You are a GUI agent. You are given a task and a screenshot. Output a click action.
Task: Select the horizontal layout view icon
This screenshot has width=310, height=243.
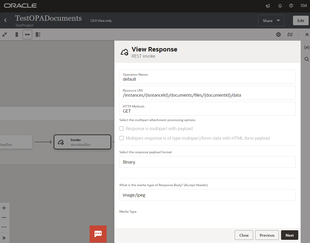pyautogui.click(x=27, y=34)
